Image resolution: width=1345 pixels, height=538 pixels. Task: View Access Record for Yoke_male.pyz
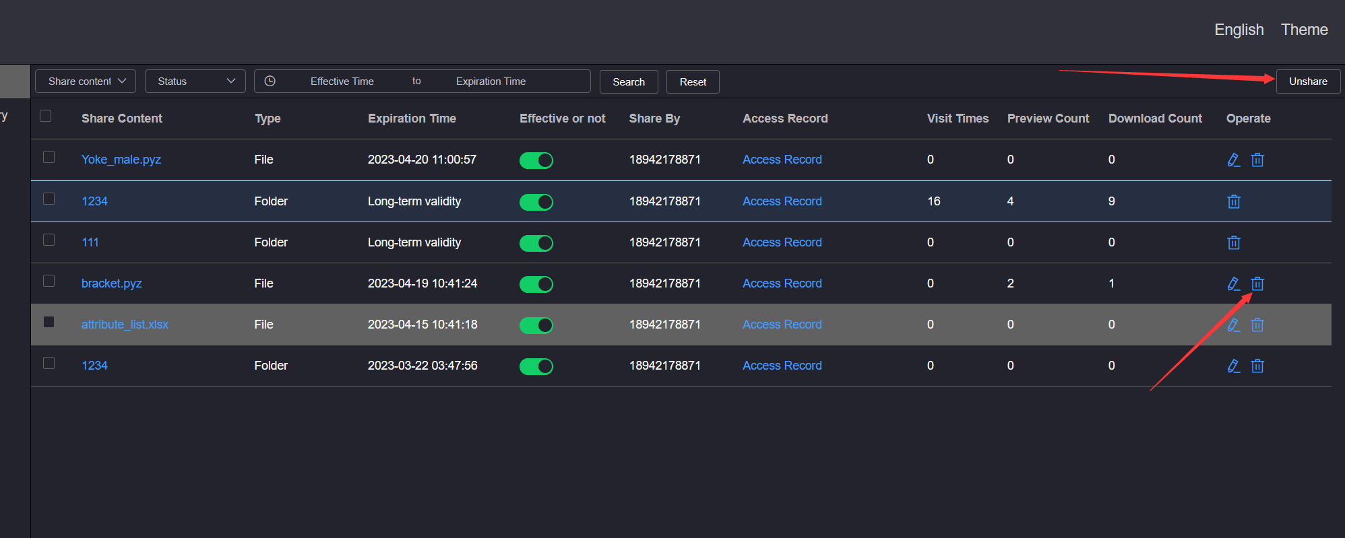click(782, 160)
